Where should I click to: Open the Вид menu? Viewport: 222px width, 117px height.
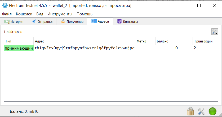40,14
